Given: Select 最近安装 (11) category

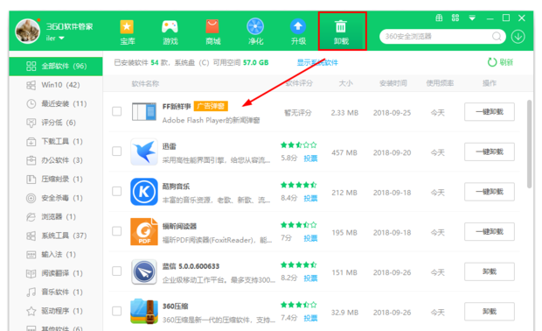Looking at the screenshot, I should coord(56,103).
